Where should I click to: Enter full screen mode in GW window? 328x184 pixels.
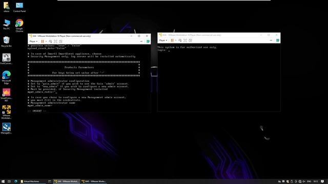(x=55, y=41)
